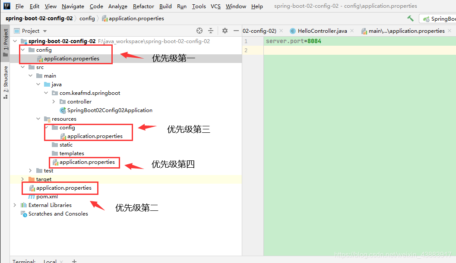The image size is (456, 263).
Task: Collapse the src folder chevron
Action: tap(23, 67)
